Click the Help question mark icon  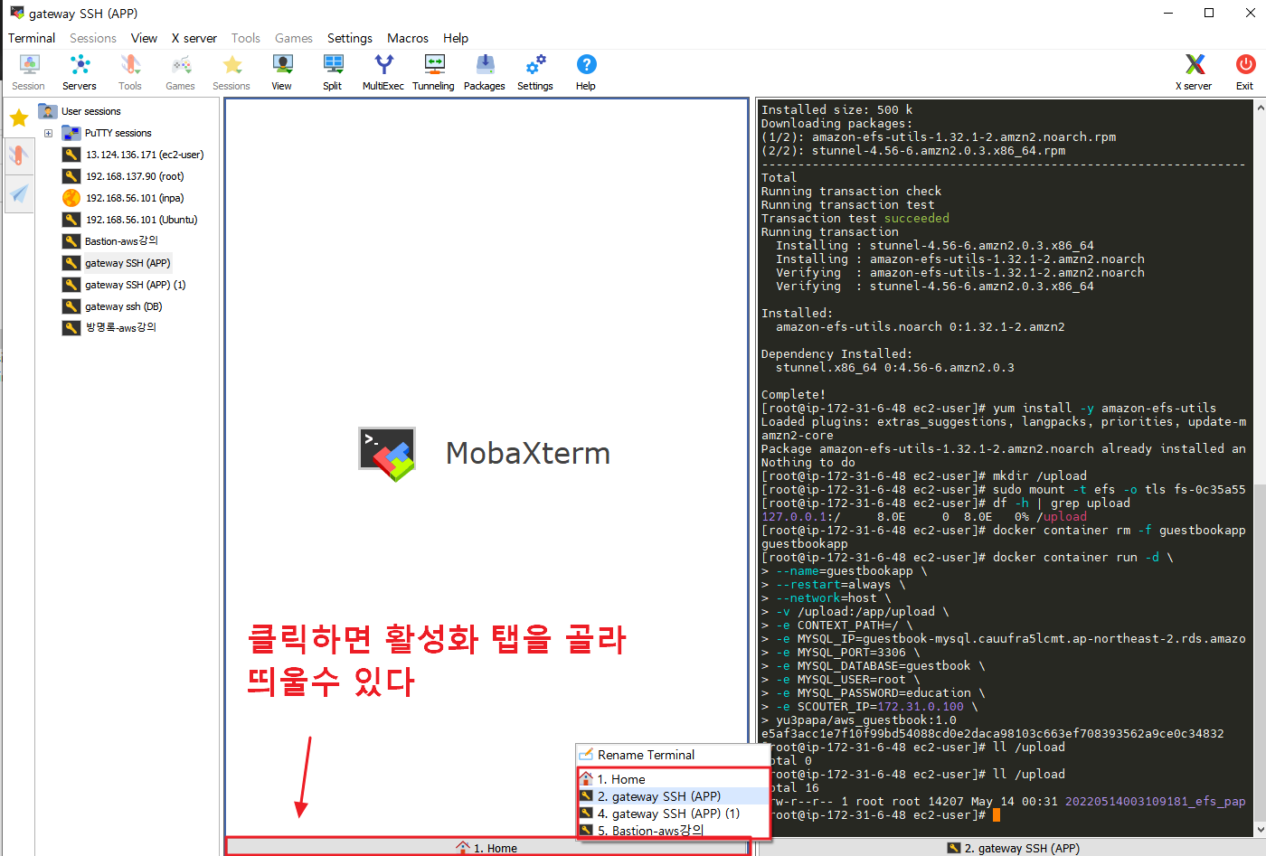pos(586,72)
